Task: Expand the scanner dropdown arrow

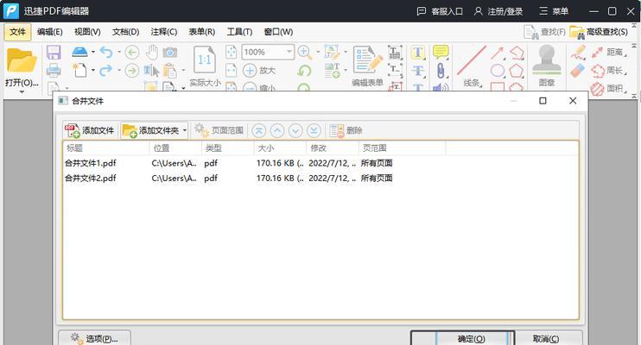Action: point(93,52)
